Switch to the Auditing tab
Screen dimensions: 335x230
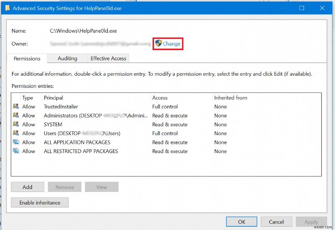coord(67,58)
